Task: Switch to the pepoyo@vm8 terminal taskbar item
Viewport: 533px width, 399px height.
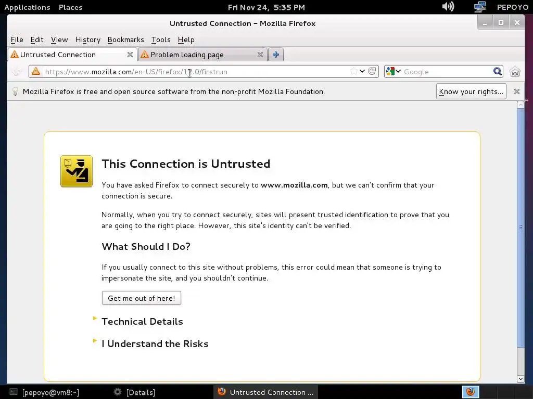Action: [x=50, y=392]
